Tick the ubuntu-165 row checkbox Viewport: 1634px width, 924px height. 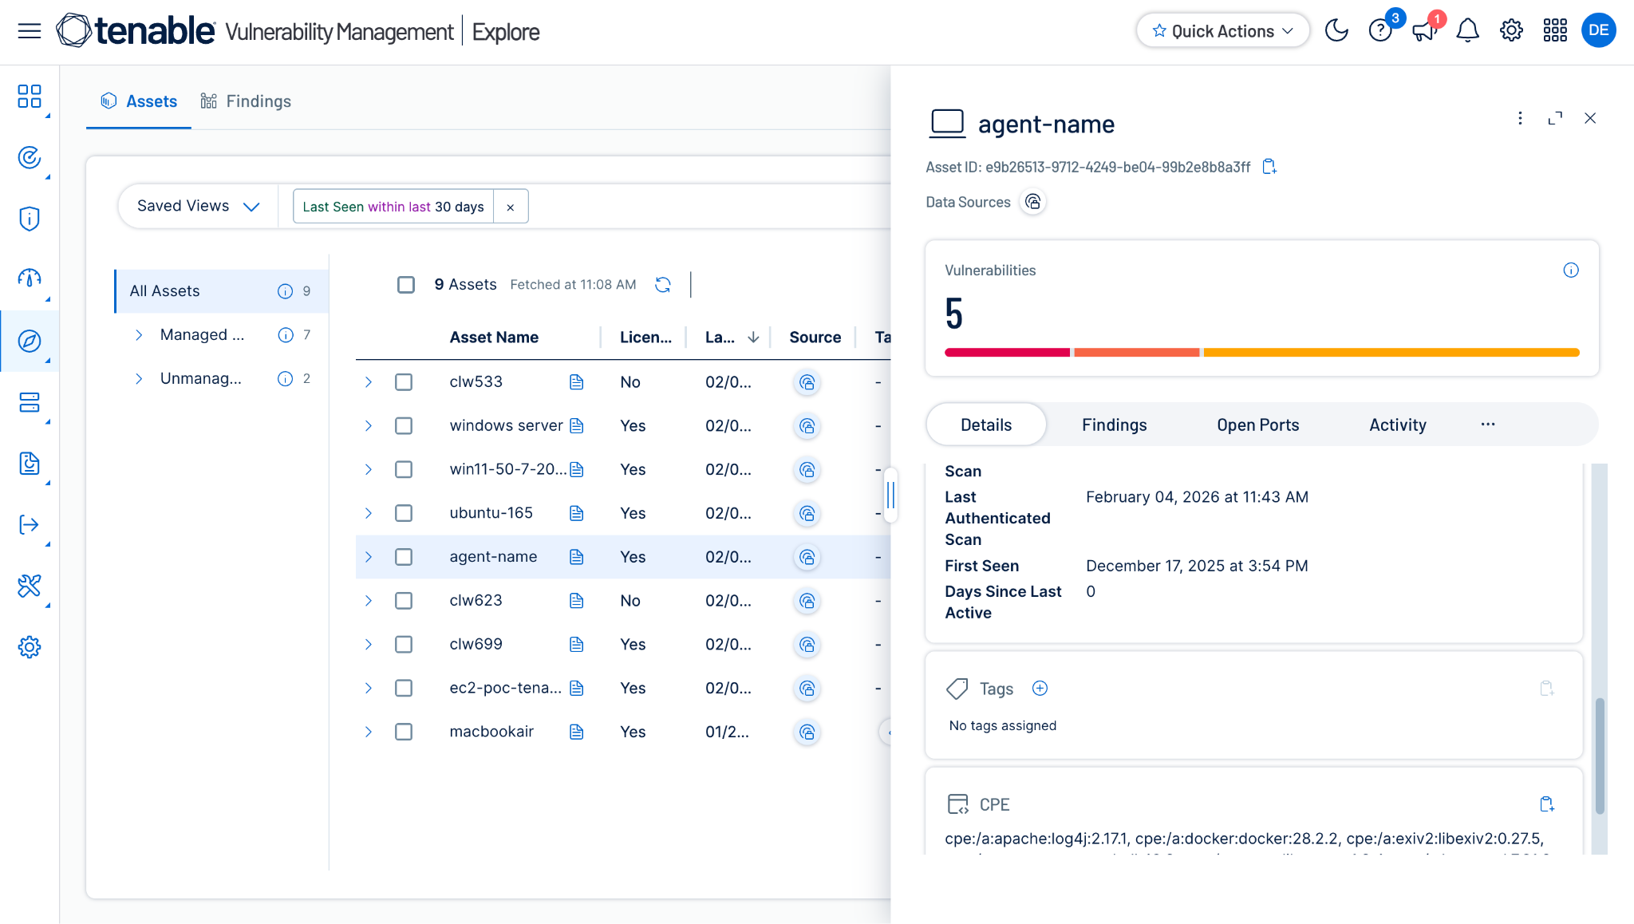point(404,513)
